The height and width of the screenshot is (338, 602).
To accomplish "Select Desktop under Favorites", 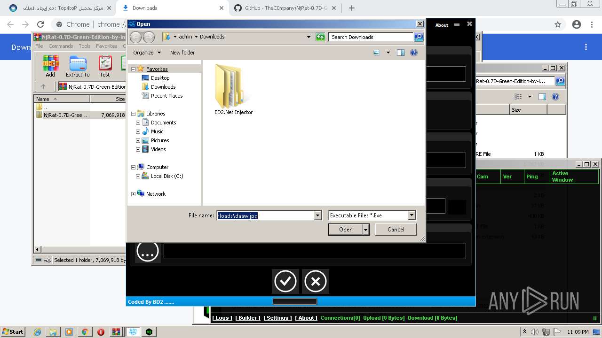I will click(x=160, y=78).
